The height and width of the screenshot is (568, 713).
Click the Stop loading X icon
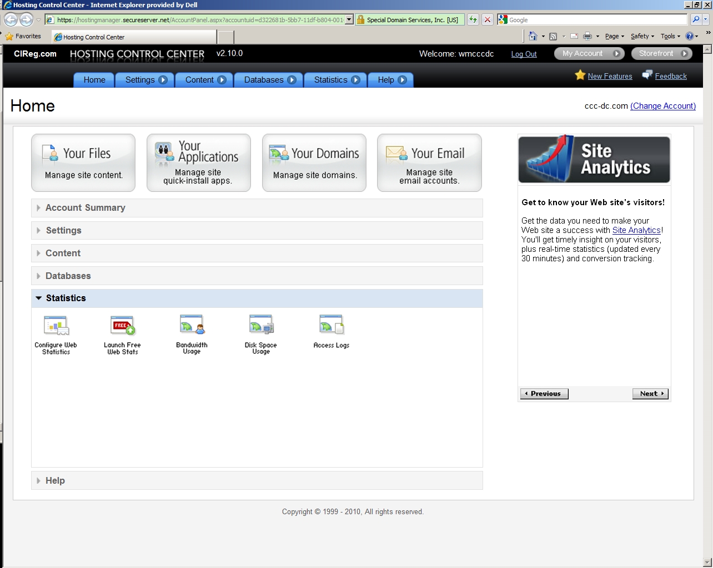tap(487, 19)
